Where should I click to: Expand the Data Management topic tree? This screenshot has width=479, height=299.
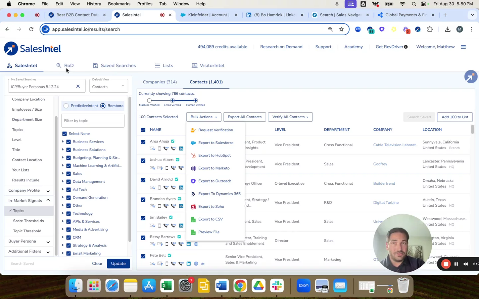coord(63,182)
